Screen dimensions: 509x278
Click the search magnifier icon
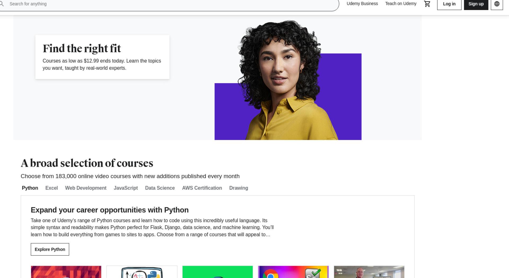pyautogui.click(x=2, y=4)
